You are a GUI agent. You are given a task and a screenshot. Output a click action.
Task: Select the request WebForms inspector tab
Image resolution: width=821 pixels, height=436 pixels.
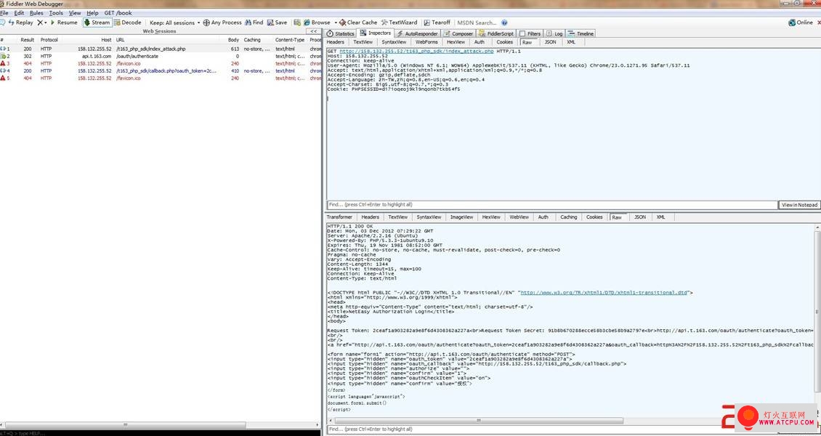[426, 42]
